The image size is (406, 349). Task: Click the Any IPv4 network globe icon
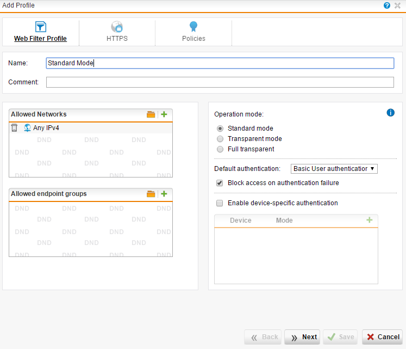[x=27, y=128]
